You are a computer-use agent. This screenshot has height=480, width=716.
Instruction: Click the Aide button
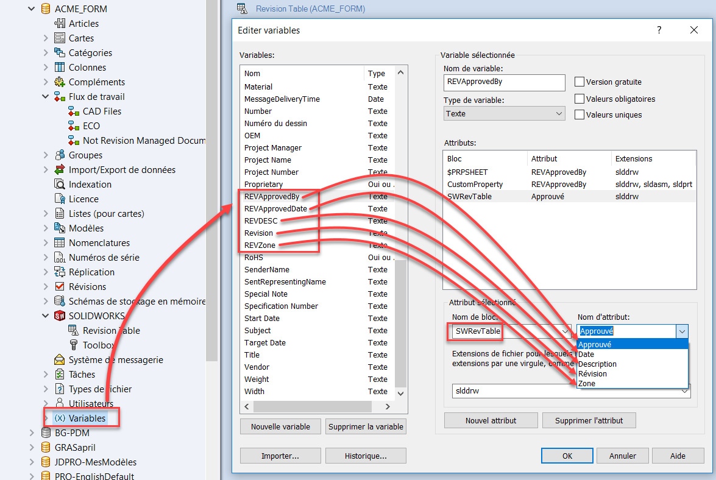(678, 456)
